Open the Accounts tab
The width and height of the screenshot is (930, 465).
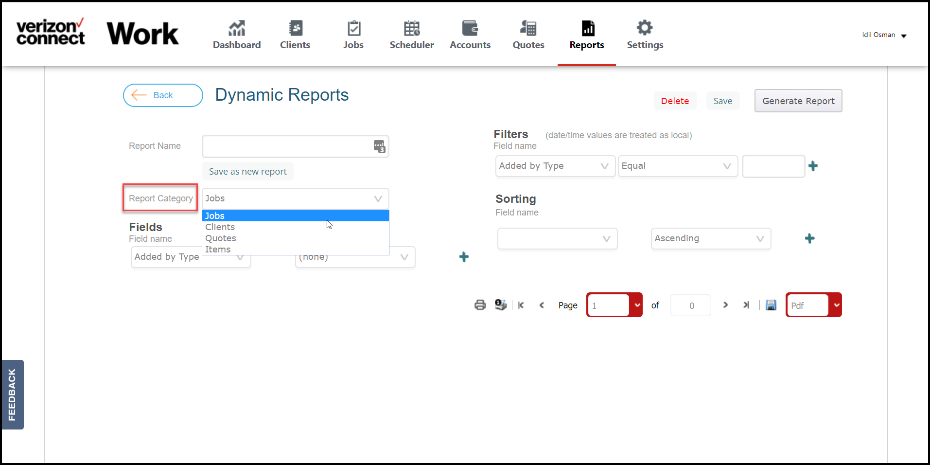[x=470, y=35]
